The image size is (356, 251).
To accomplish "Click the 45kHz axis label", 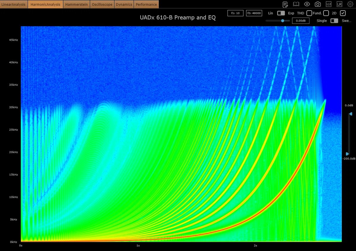I will [13, 40].
